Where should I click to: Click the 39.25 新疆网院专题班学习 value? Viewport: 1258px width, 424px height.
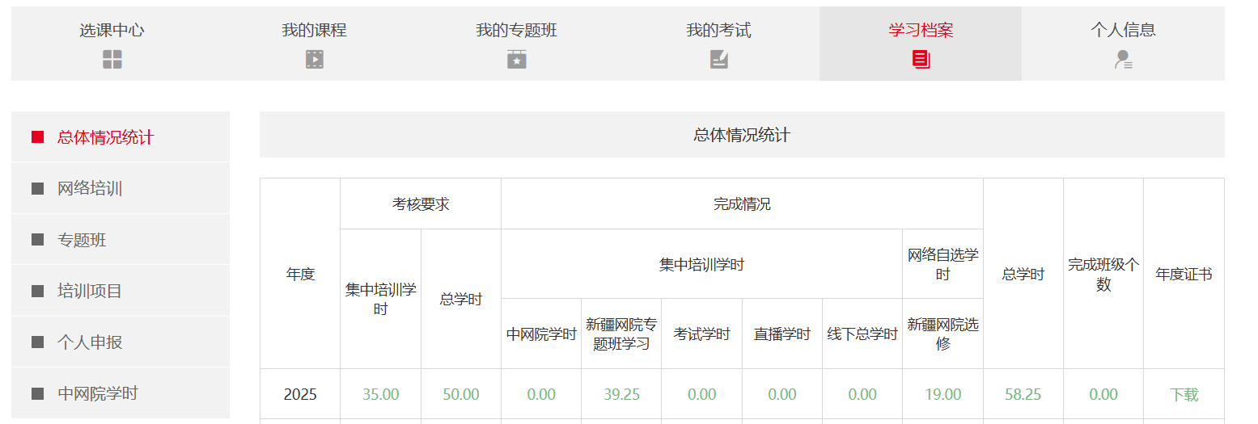coord(621,395)
